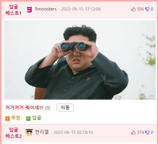
Task: Click the orange plus 추천 icon
Action: tap(7, 118)
